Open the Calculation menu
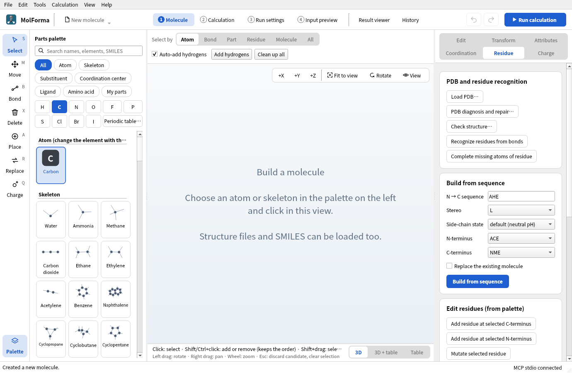The image size is (572, 373). tap(65, 5)
